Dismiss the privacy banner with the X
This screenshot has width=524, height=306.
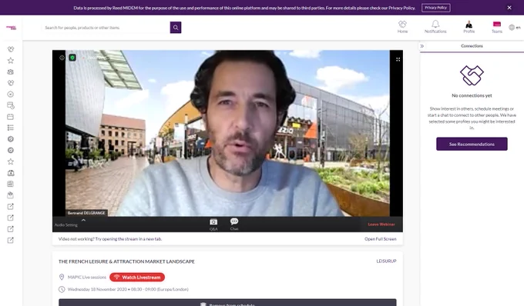pos(509,8)
